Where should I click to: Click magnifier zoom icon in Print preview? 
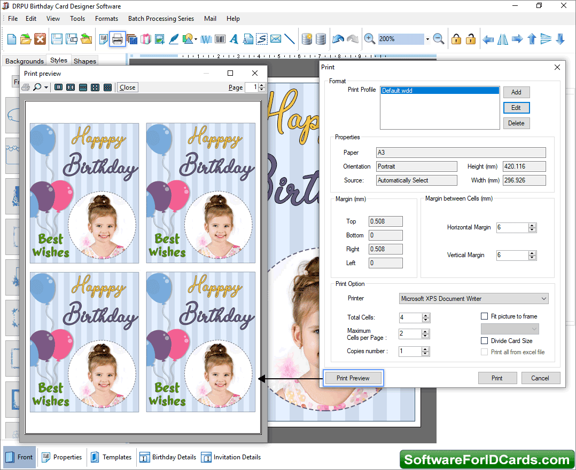pos(37,87)
